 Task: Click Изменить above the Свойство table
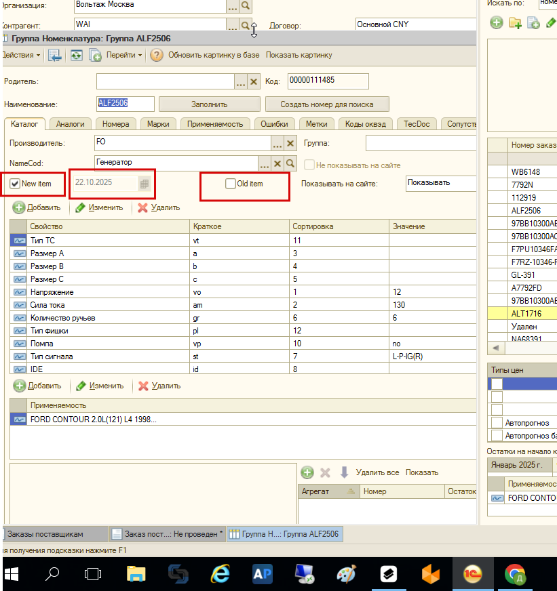pos(99,207)
